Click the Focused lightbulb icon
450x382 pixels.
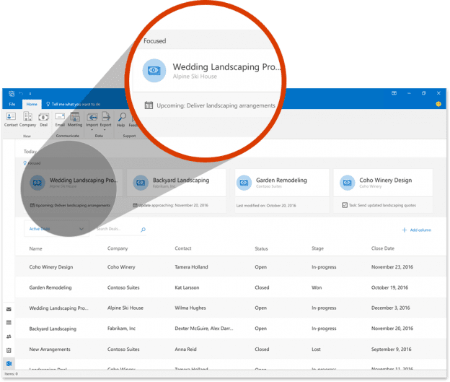click(25, 163)
